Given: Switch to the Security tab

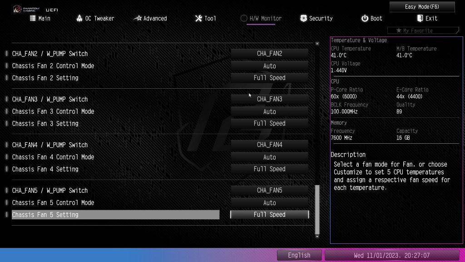Looking at the screenshot, I should (x=317, y=18).
